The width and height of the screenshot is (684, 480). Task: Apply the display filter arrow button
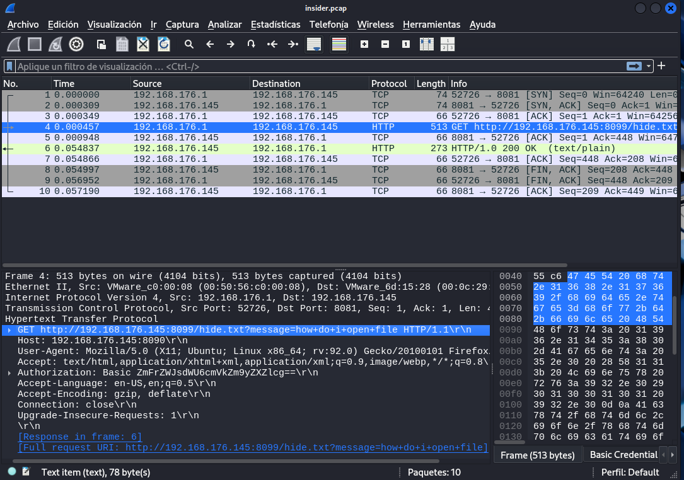tap(634, 66)
